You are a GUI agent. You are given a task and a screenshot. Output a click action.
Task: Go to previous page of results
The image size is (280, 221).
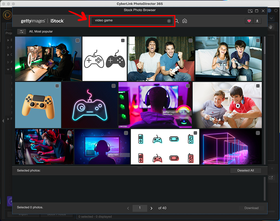[128, 208]
